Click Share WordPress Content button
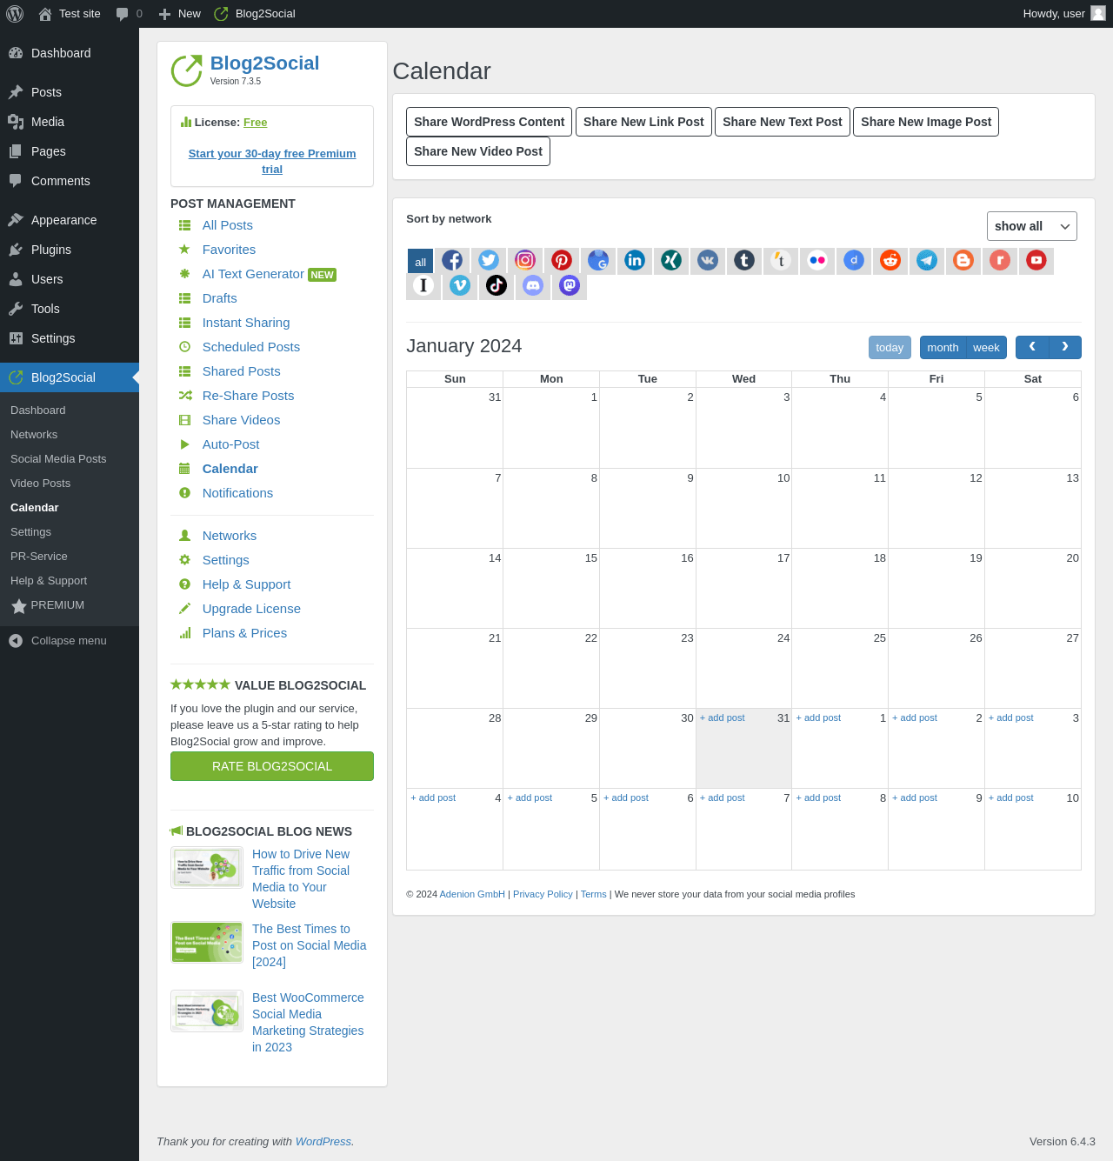Screen dimensions: 1113x1161 490,122
